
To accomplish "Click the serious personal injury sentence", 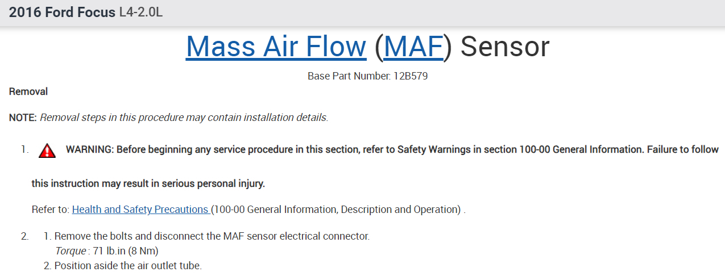I will coord(148,183).
